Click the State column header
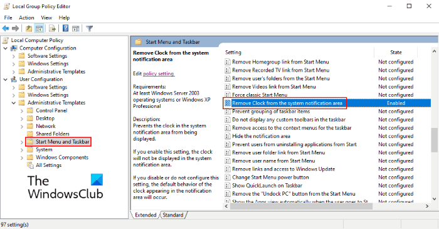Screen dimensions: 439x229 click(x=396, y=52)
